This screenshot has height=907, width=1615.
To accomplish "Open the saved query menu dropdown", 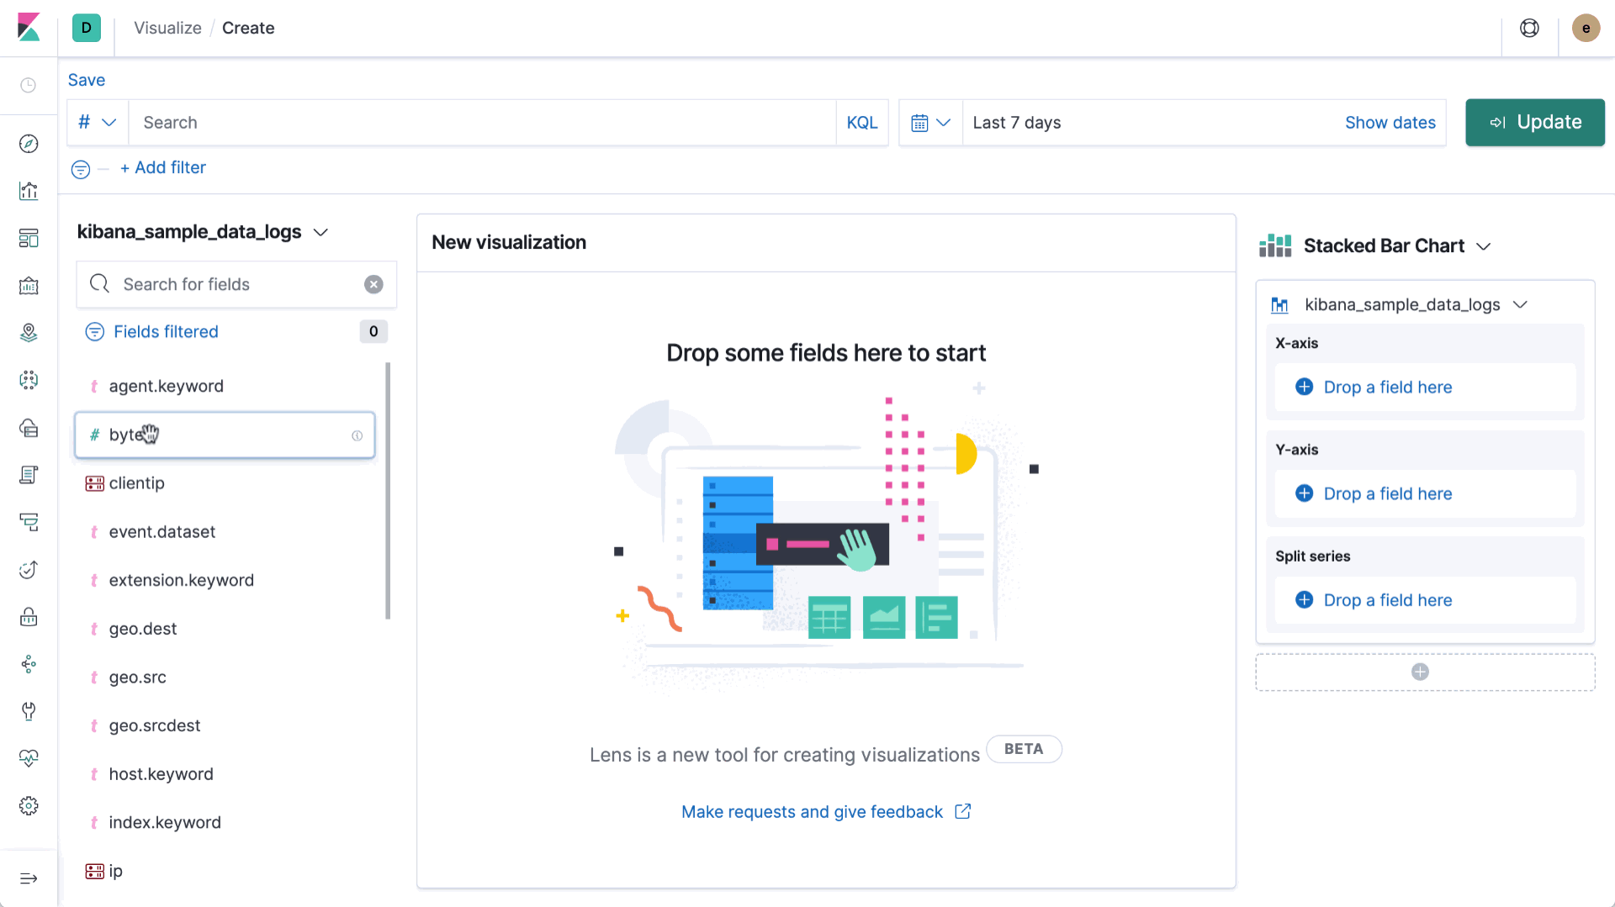I will 98,123.
